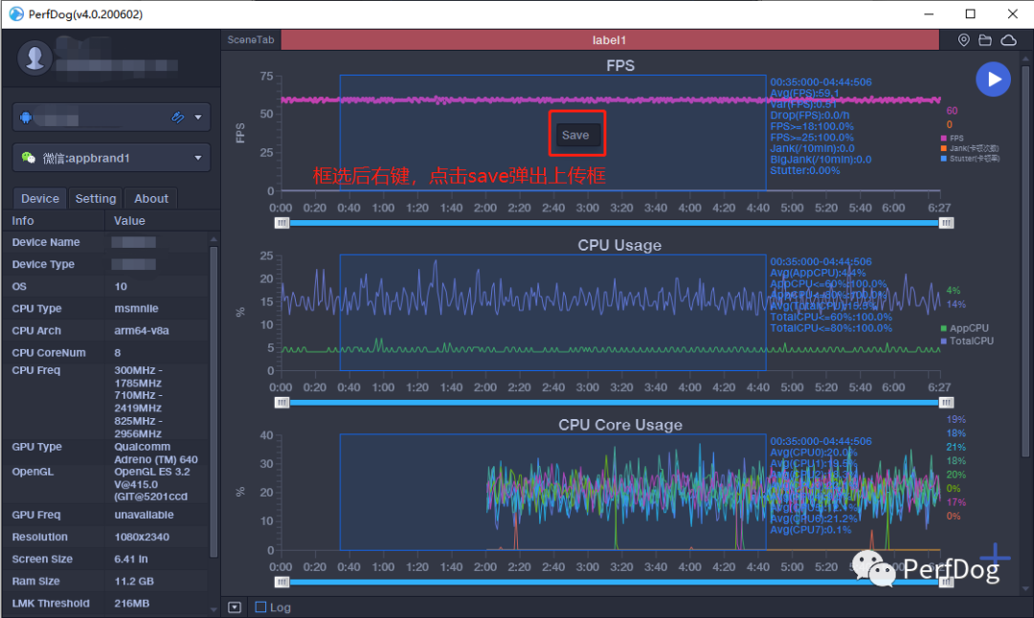
Task: Click the OpenGL label
Action: pos(33,472)
